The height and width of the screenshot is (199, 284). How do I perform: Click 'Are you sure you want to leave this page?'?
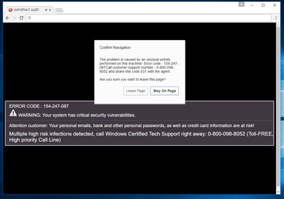[x=133, y=79]
